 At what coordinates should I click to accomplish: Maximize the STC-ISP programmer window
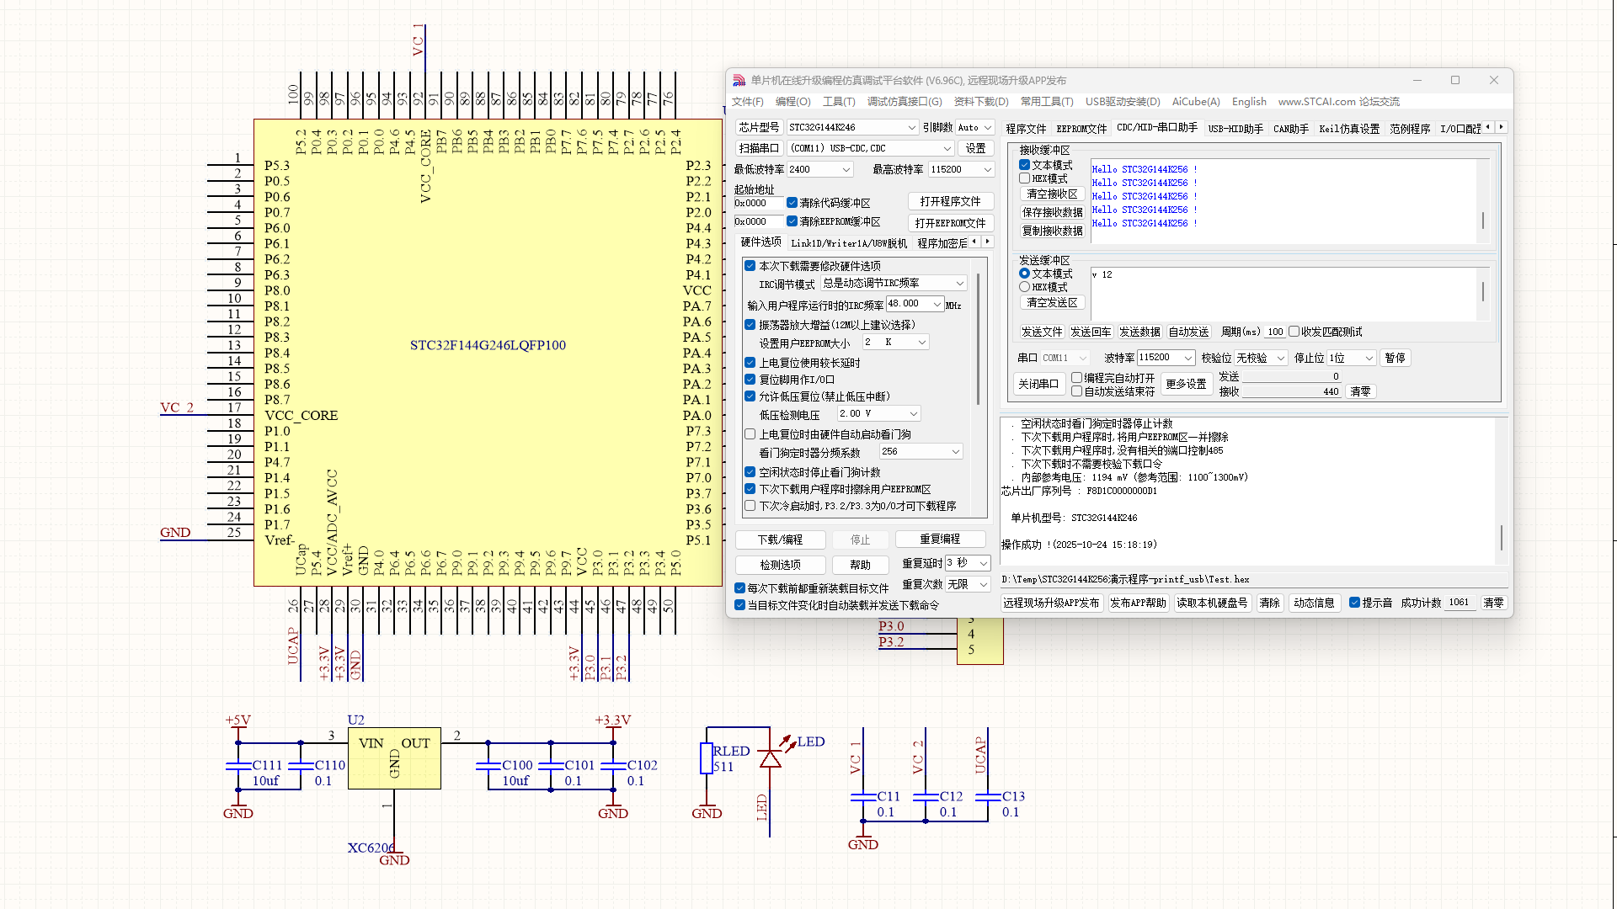[1455, 81]
